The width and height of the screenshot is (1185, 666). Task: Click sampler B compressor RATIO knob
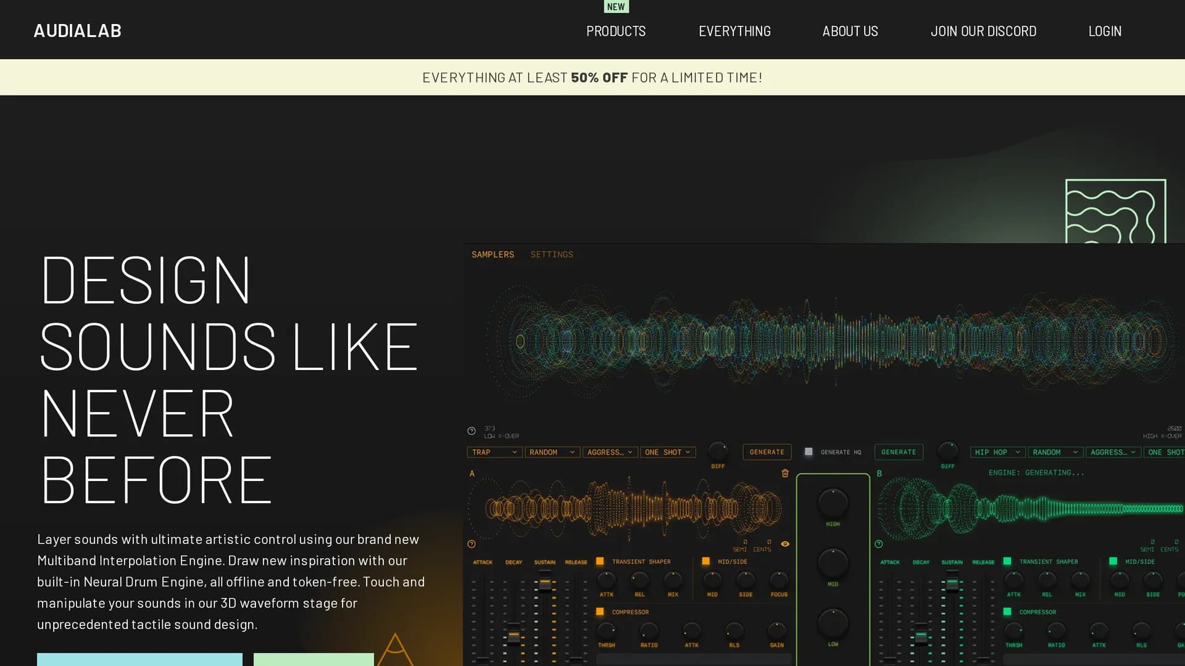coord(1056,630)
